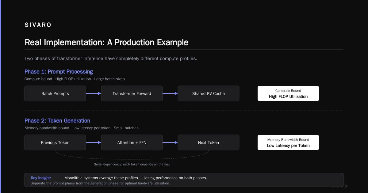This screenshot has width=368, height=193.
Task: Click the arrow from Transformer Forward to Shared KV Cache
Action: [170, 93]
